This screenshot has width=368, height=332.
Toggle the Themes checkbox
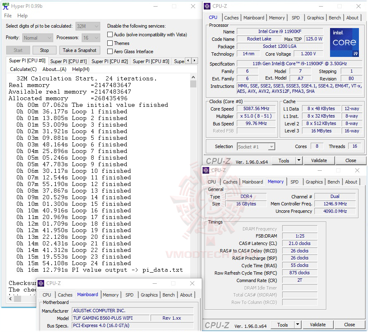click(x=110, y=43)
